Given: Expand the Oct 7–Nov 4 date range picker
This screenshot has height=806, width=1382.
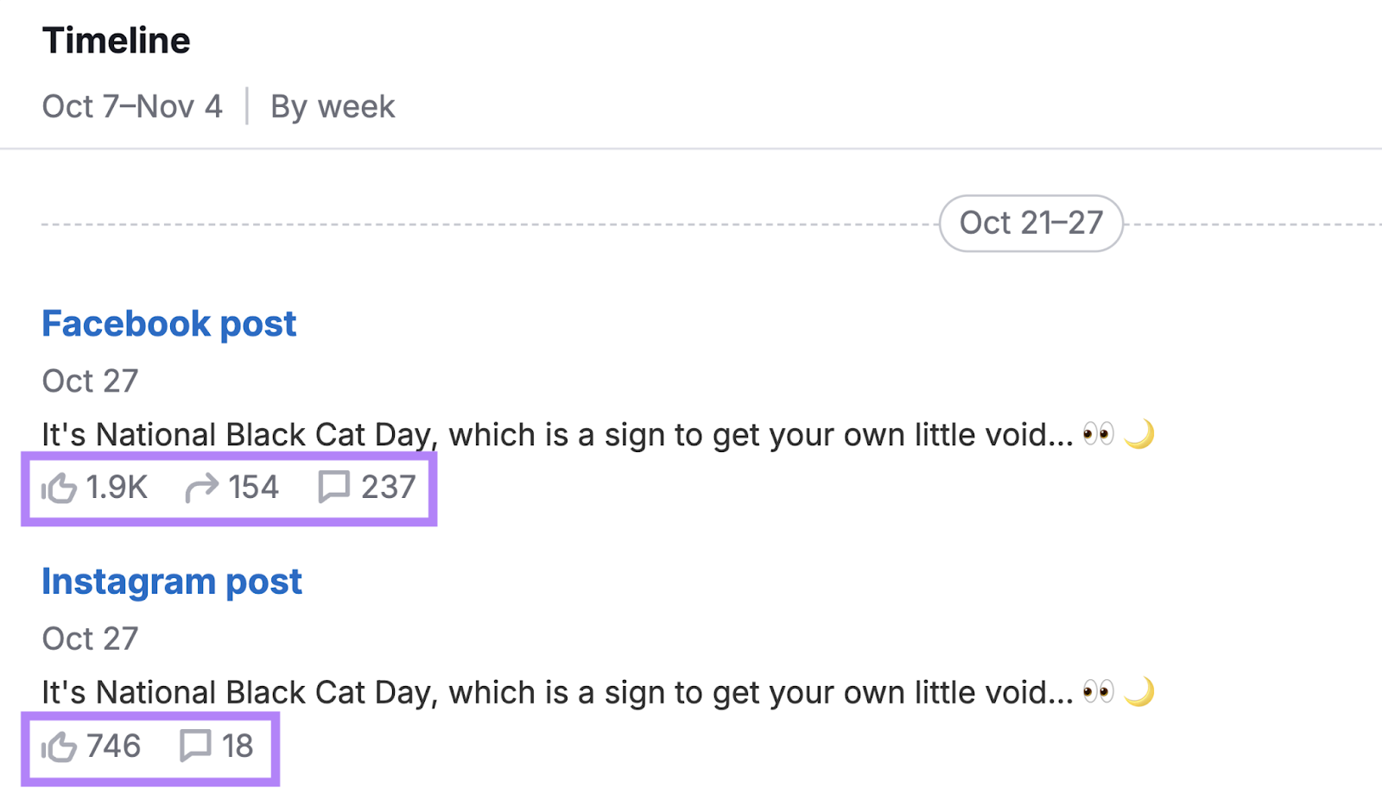Looking at the screenshot, I should coord(131,106).
